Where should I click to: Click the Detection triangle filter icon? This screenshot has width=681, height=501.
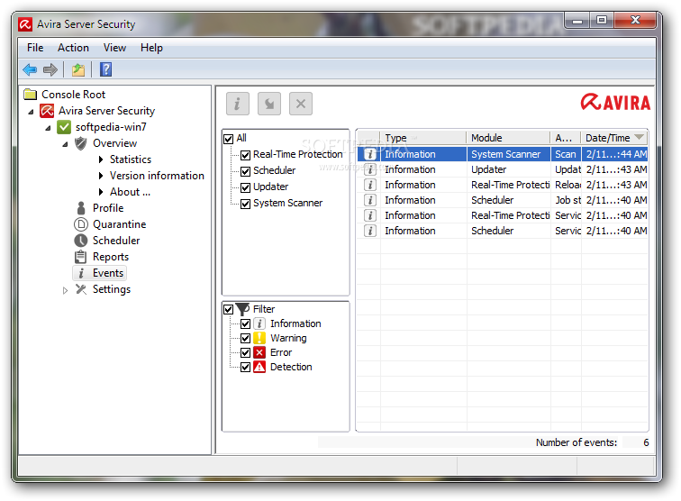[x=259, y=367]
